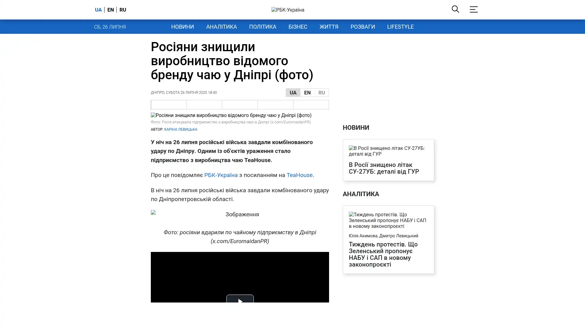The width and height of the screenshot is (585, 329).
Task: Click the first empty share button
Action: click(168, 105)
